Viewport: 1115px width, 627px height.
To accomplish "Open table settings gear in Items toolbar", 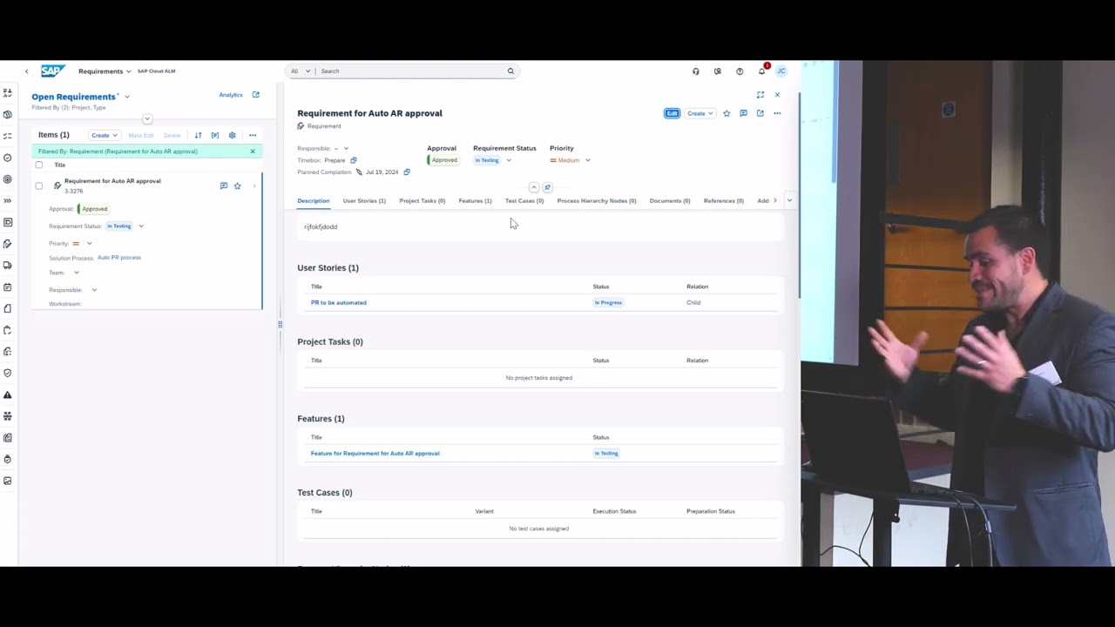I will 232,135.
